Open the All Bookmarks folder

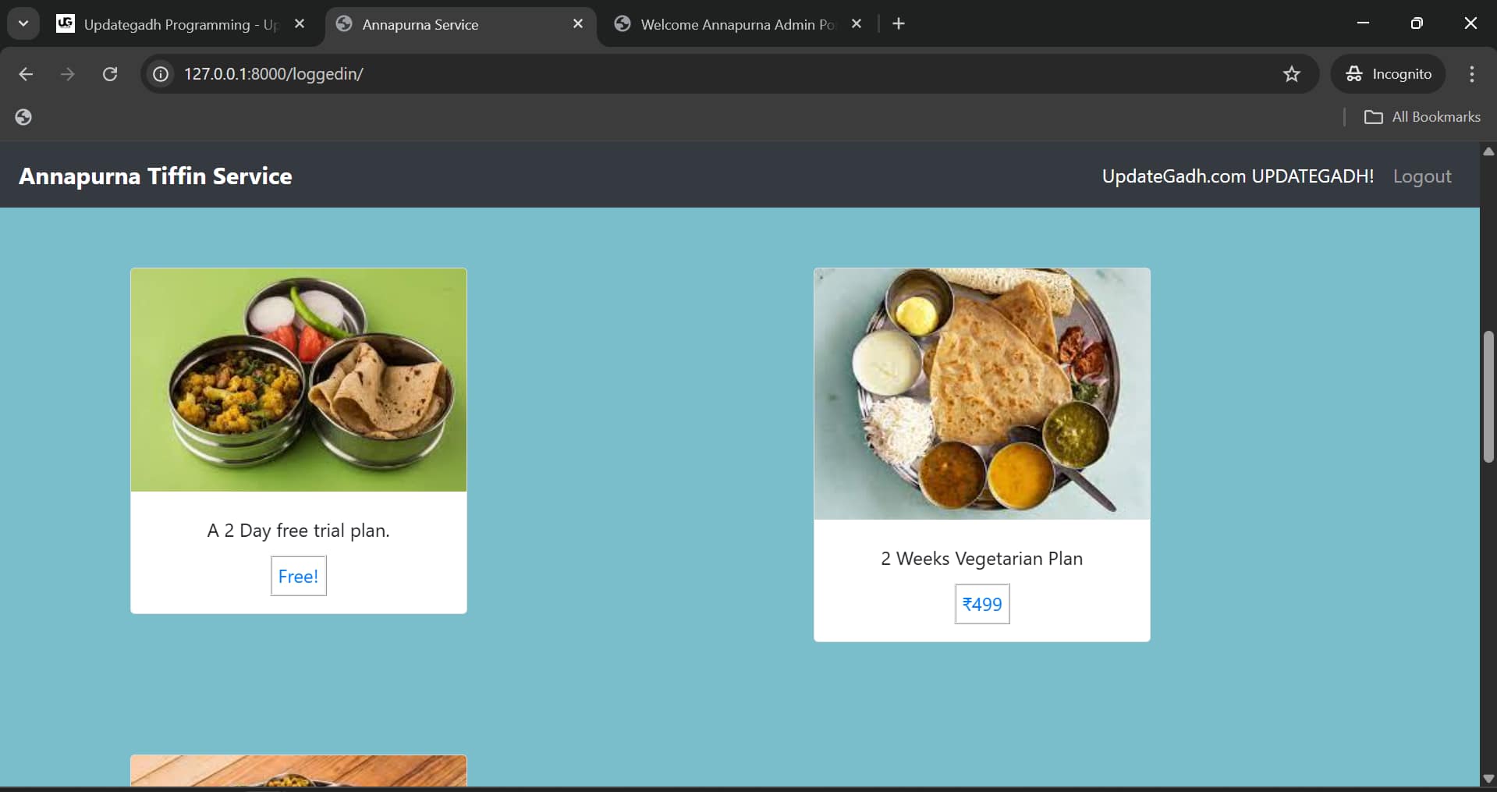pos(1422,117)
